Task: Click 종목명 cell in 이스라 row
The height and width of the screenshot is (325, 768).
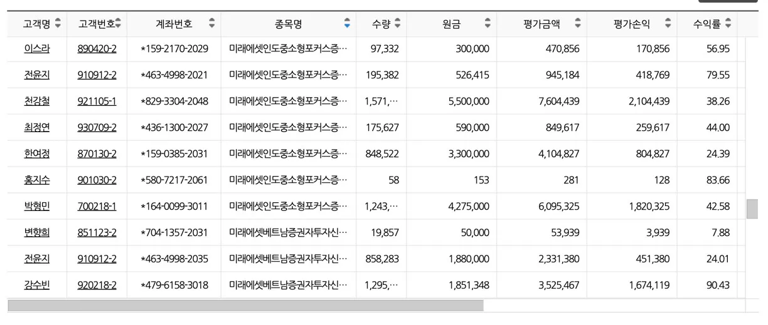Action: click(288, 48)
